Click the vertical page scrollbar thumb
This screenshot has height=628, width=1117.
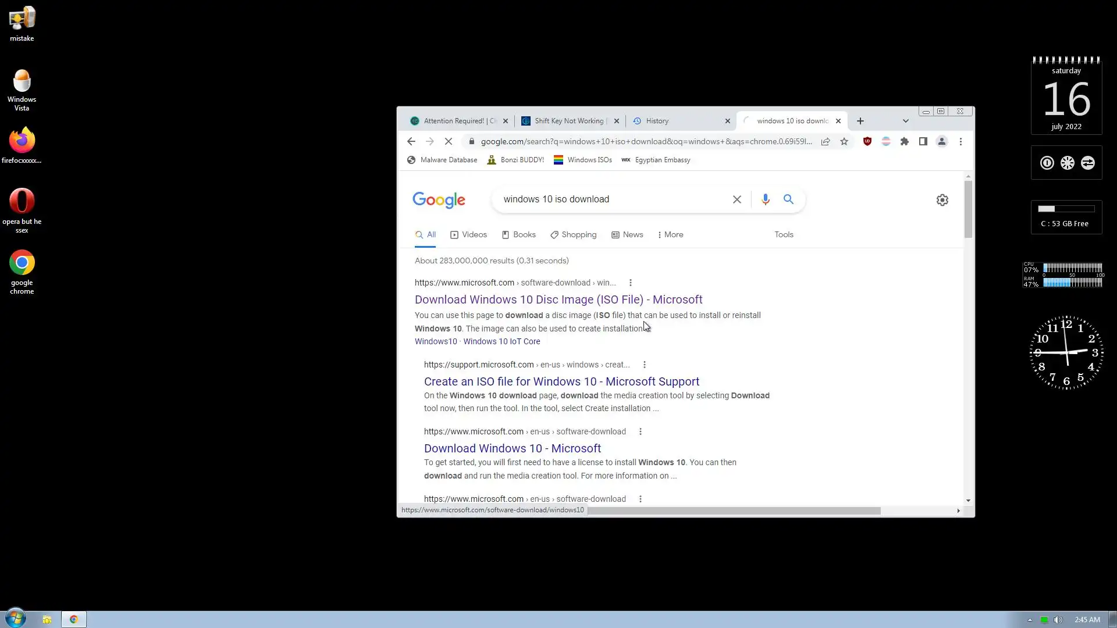point(967,209)
